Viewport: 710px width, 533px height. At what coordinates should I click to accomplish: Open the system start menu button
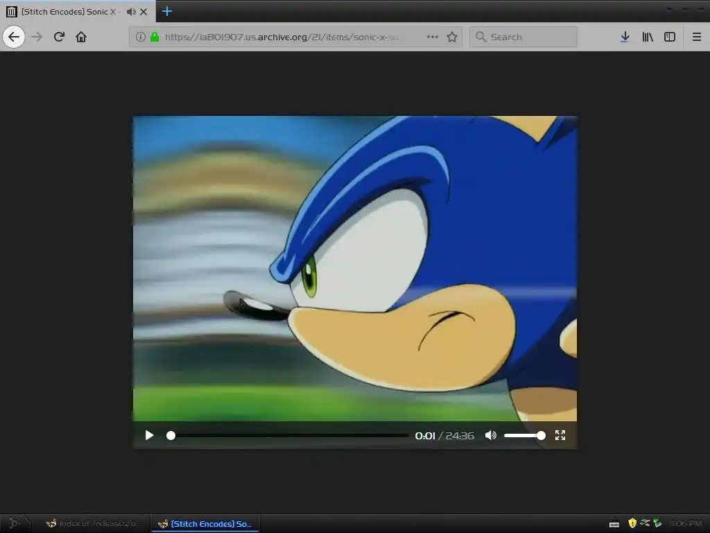click(14, 523)
